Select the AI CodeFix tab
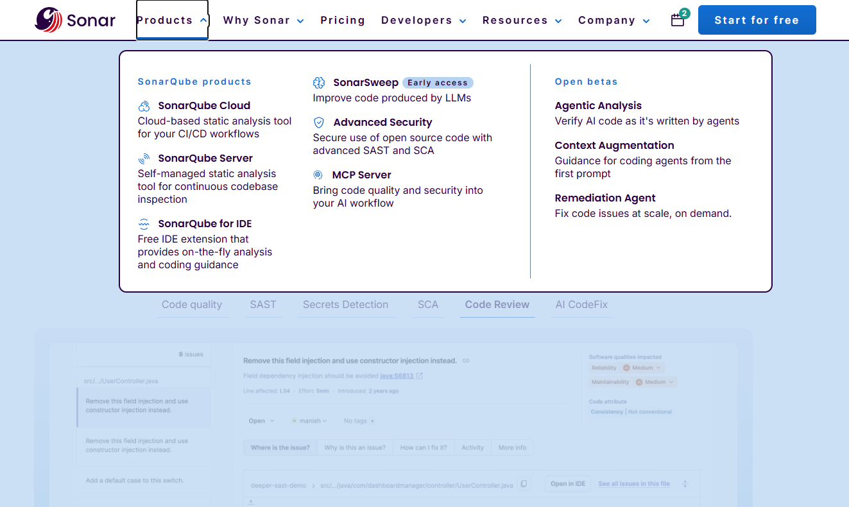849x507 pixels. coord(581,304)
